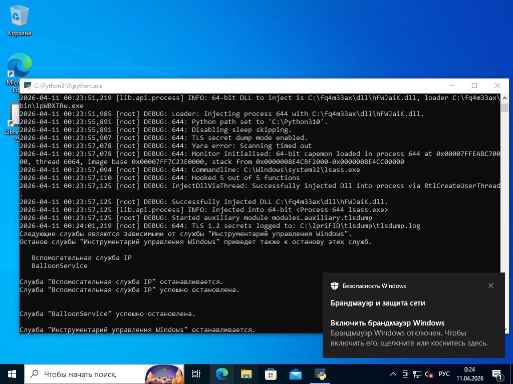The width and height of the screenshot is (513, 384).
Task: Click the network status tray icon
Action: pos(417,374)
